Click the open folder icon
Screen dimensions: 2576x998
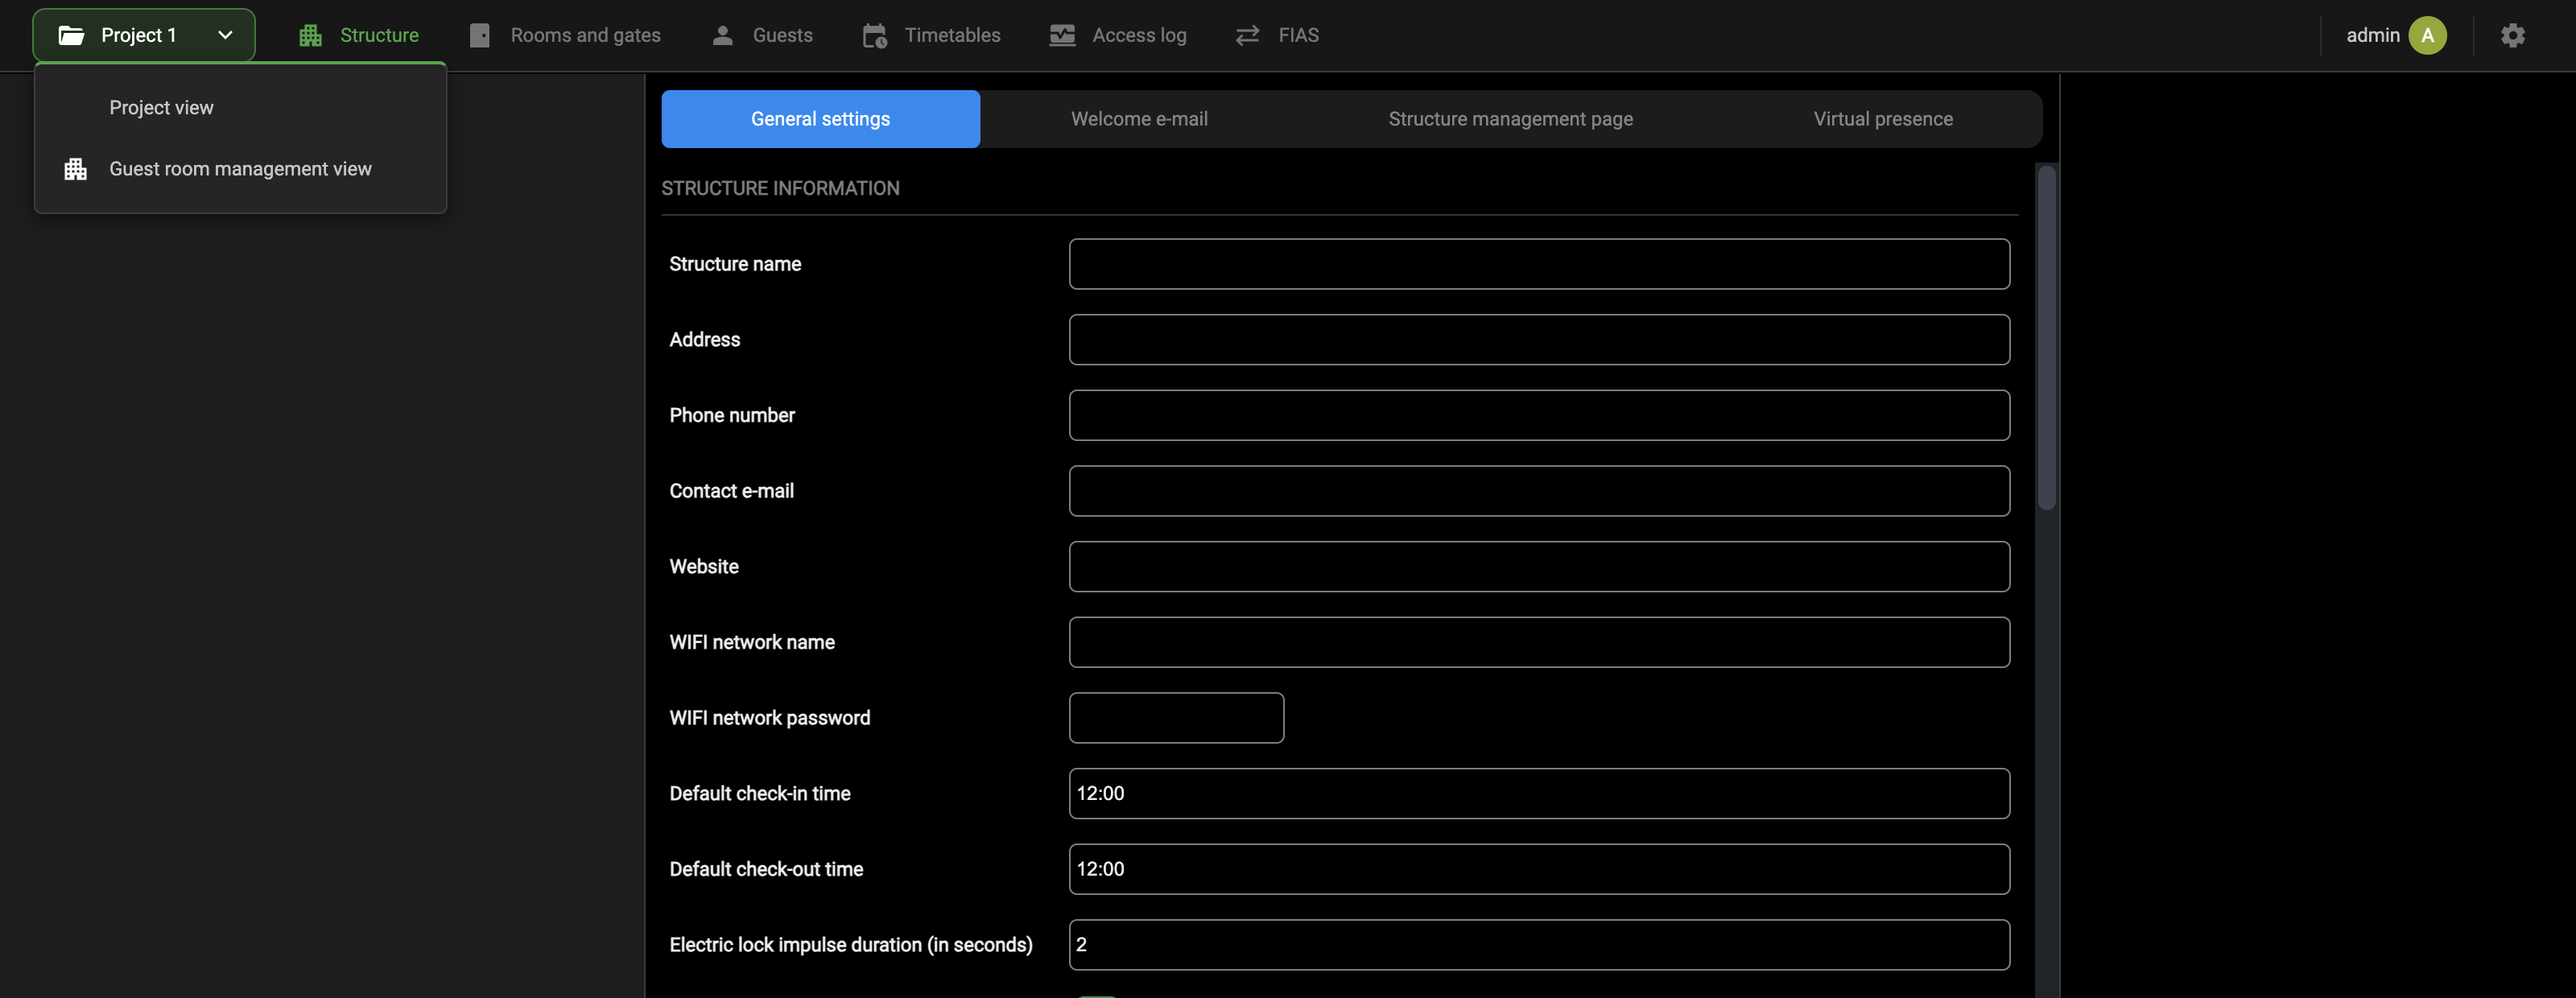point(71,35)
